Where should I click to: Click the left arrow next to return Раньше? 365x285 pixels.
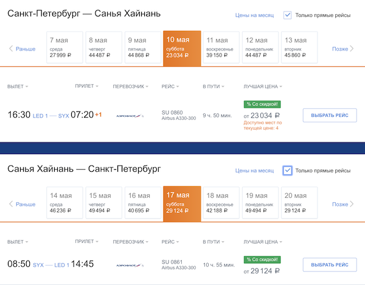pyautogui.click(x=11, y=205)
